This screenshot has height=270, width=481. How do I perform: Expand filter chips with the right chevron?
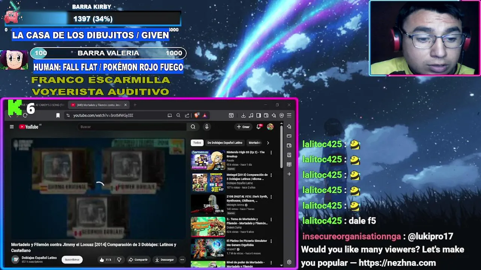(x=268, y=143)
